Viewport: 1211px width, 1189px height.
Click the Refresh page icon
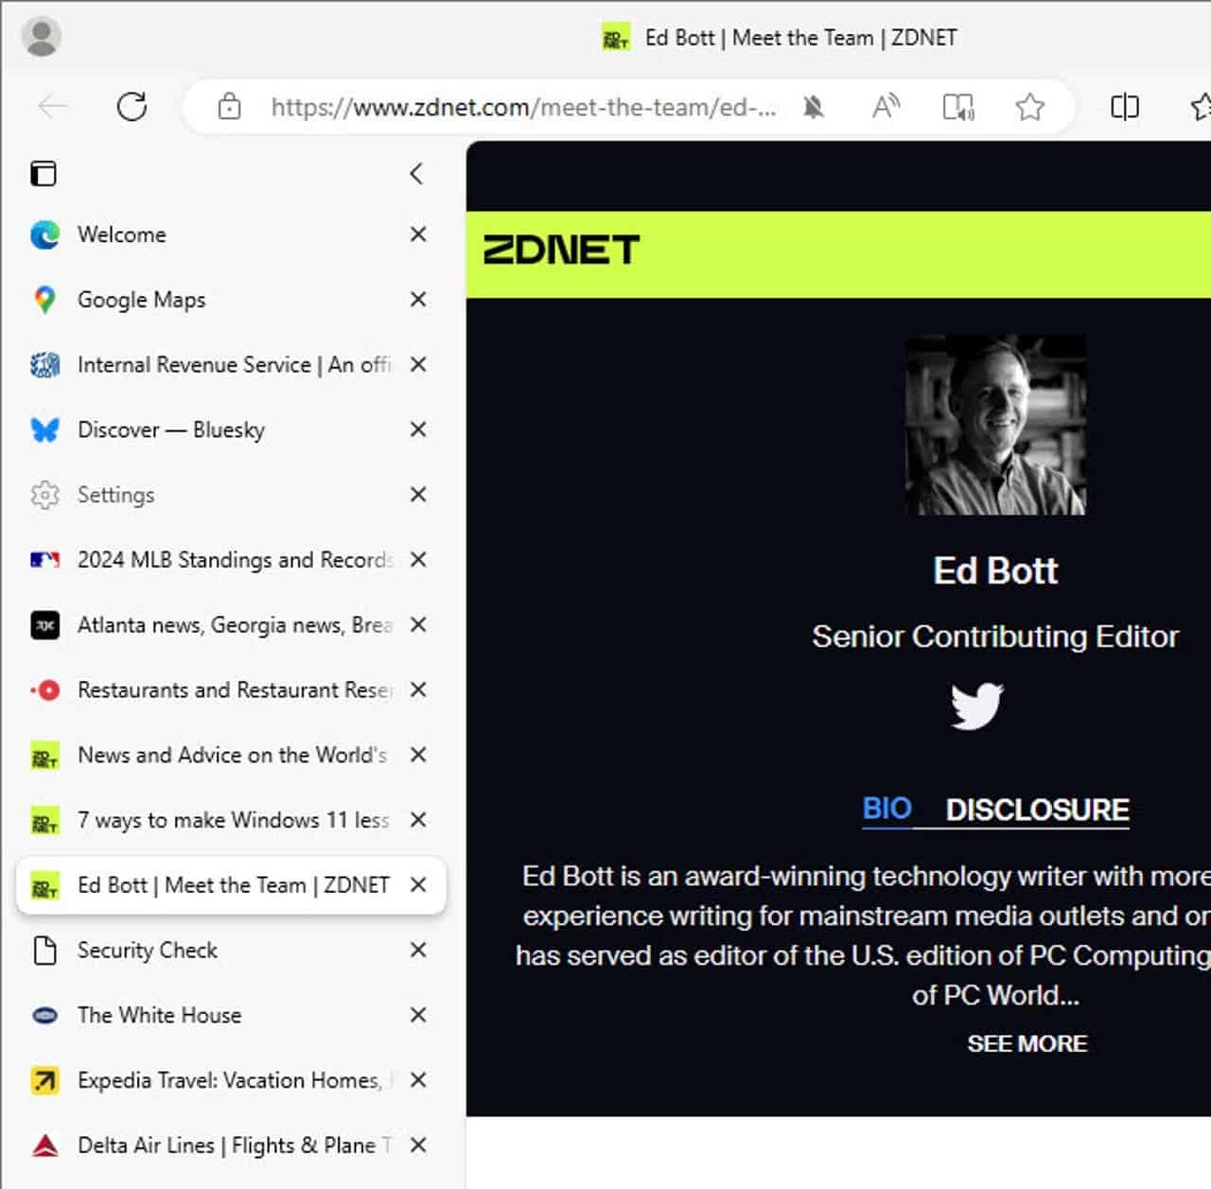(x=132, y=106)
